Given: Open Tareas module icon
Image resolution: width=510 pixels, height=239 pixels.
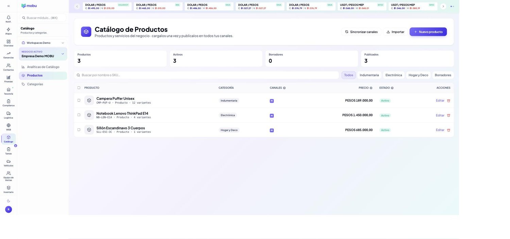Looking at the screenshot, I should (8, 149).
